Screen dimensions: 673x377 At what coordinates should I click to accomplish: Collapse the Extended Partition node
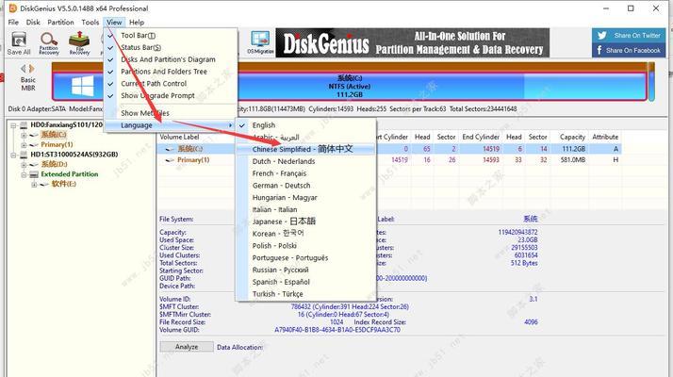[24, 174]
